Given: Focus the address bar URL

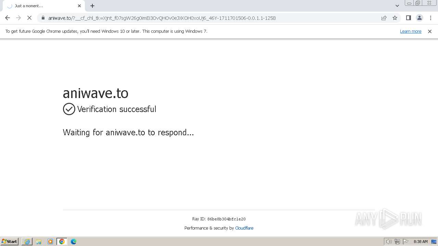Looking at the screenshot, I should coord(162,18).
